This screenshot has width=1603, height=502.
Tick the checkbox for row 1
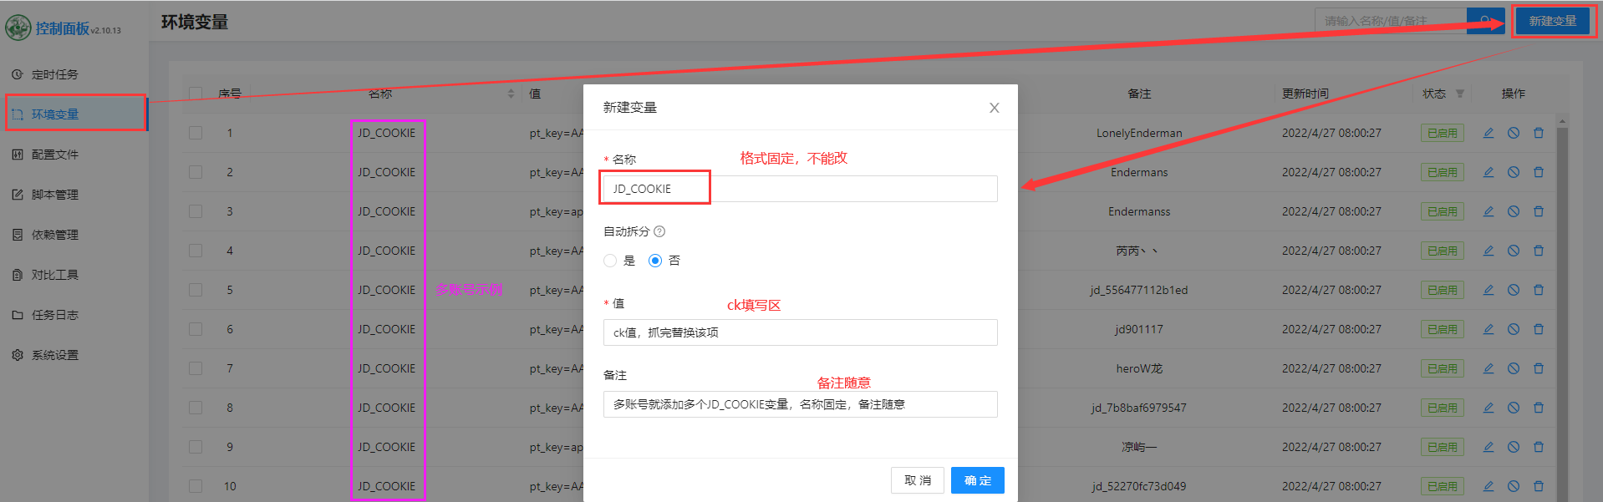(196, 133)
